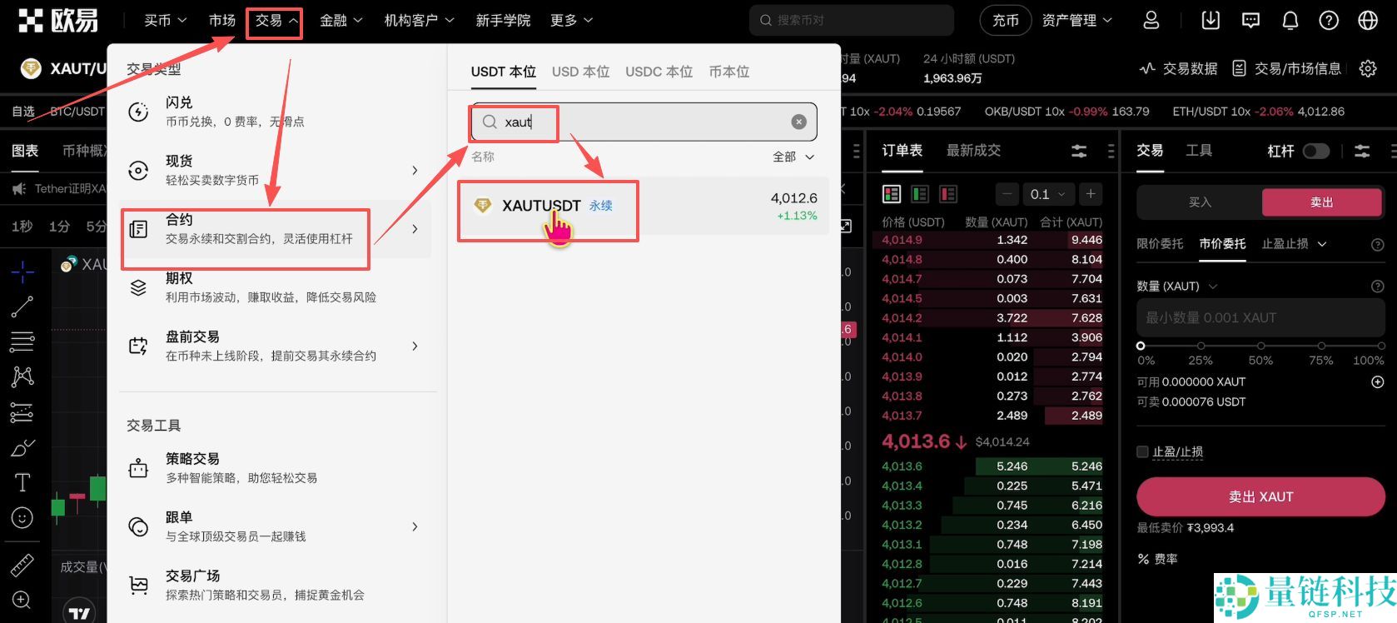
Task: Expand the finance menu
Action: [x=341, y=20]
